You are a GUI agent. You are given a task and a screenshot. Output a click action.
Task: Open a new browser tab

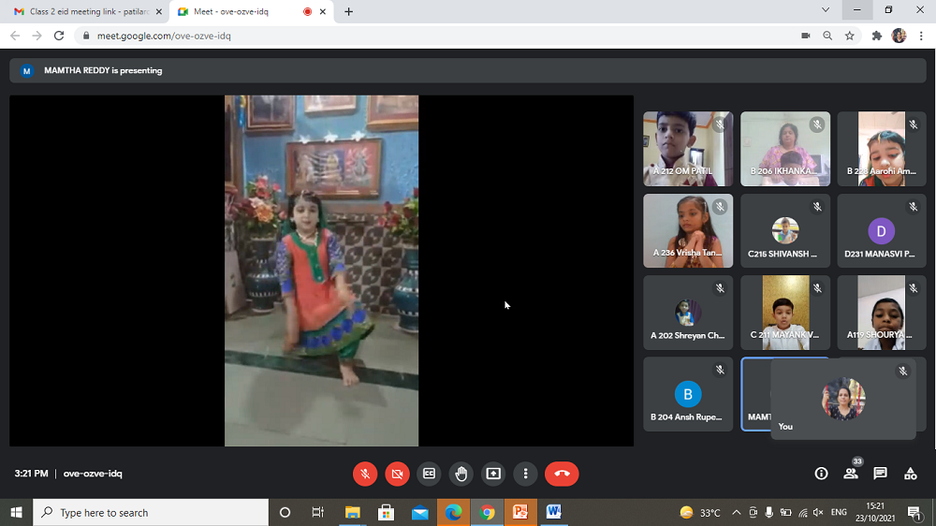point(349,11)
